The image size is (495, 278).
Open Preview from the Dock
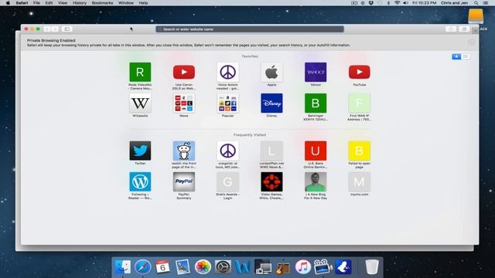click(x=183, y=267)
